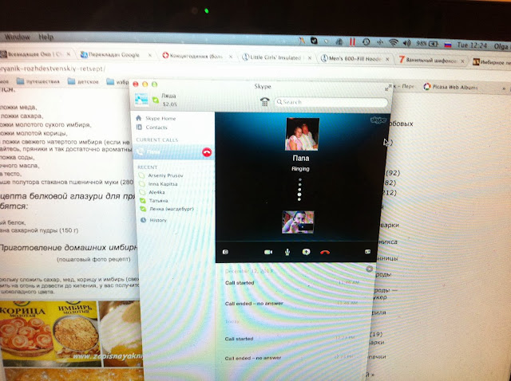Close the Little Girls' Insulated tab
Viewport: 511px width, 381px height.
tap(310, 58)
